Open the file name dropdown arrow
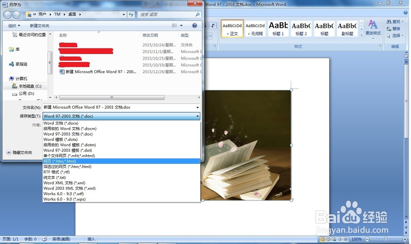This screenshot has height=244, width=411. click(x=198, y=107)
